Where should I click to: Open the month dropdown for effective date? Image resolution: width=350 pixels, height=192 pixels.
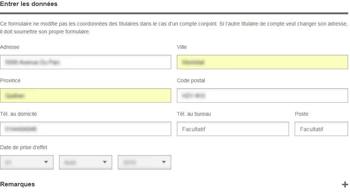(x=85, y=162)
